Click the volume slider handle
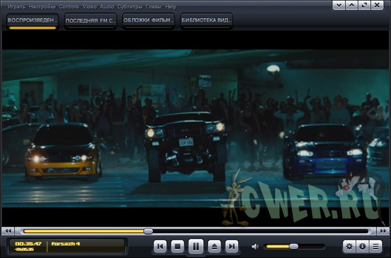Screen dimensions: 391x258 [294, 247]
